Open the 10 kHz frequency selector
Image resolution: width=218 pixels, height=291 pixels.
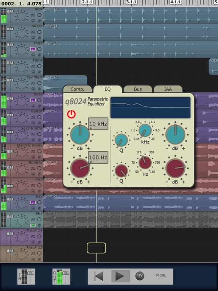[x=98, y=124]
